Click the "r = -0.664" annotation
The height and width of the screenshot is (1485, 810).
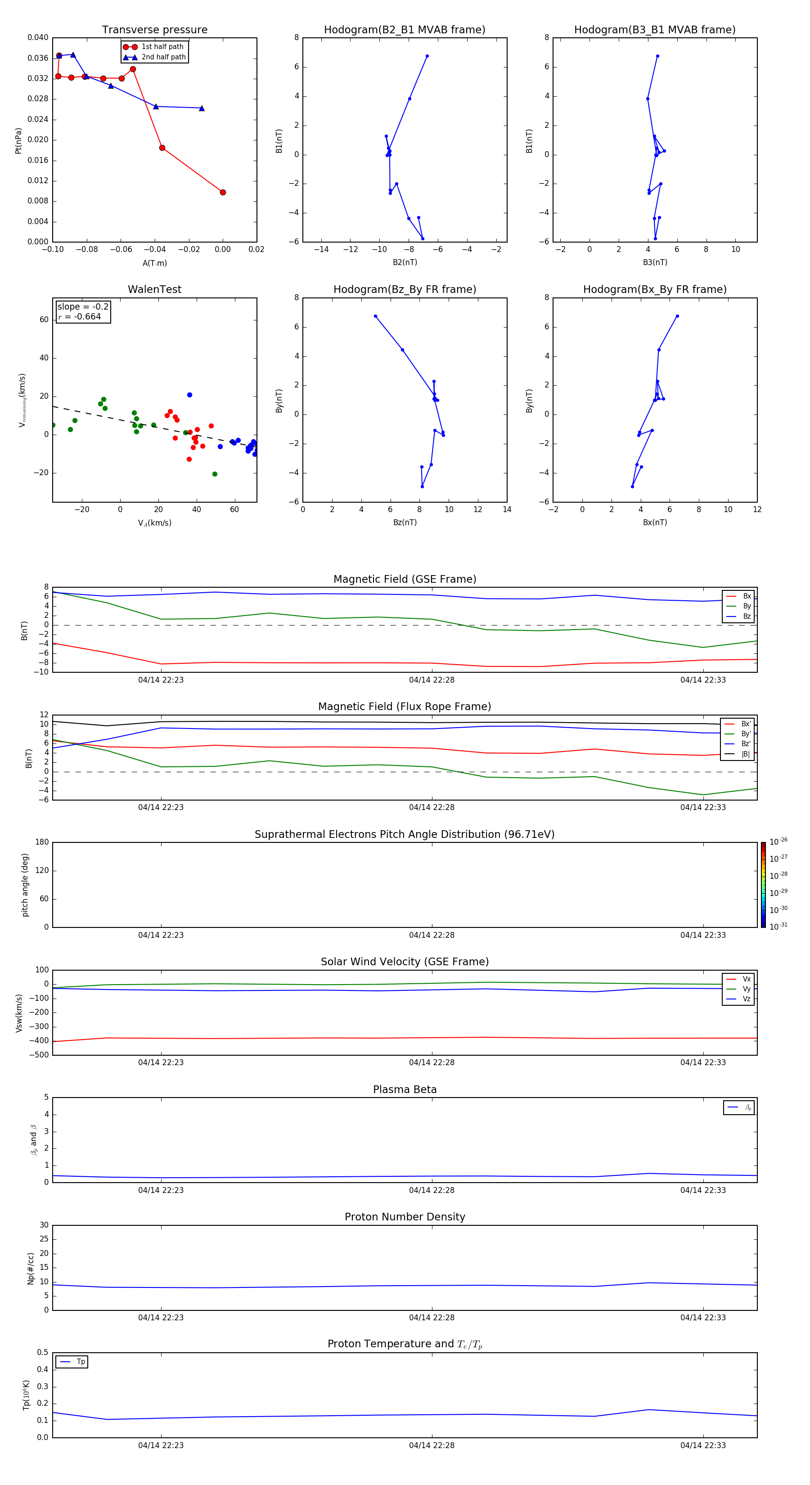(80, 316)
